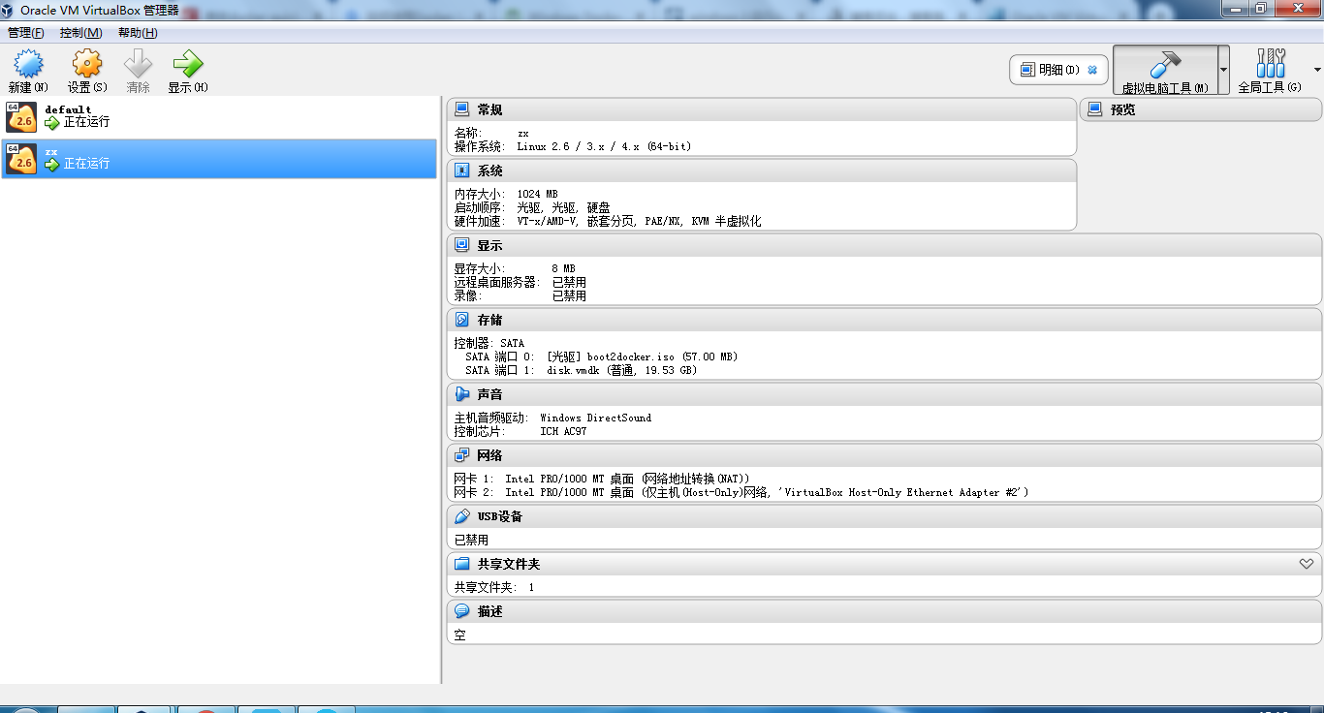
Task: Click the 明细(D) details button
Action: [x=1058, y=70]
